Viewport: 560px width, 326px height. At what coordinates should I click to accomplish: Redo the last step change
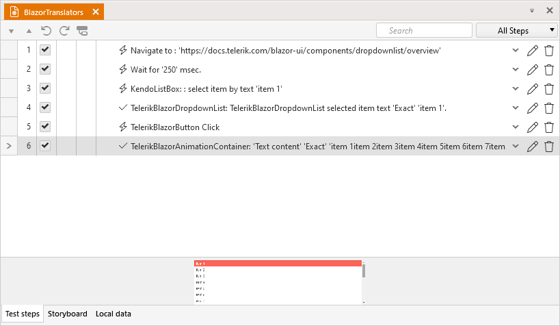(x=64, y=31)
